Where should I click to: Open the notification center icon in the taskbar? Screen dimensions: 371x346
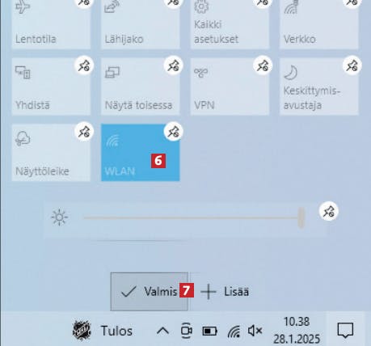click(345, 330)
